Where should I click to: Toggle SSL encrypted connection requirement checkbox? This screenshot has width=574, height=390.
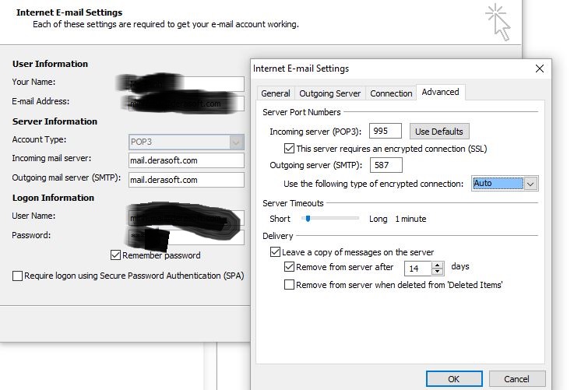click(x=290, y=149)
